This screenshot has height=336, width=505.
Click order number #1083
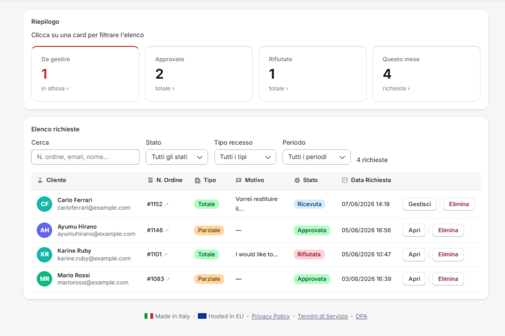click(155, 279)
